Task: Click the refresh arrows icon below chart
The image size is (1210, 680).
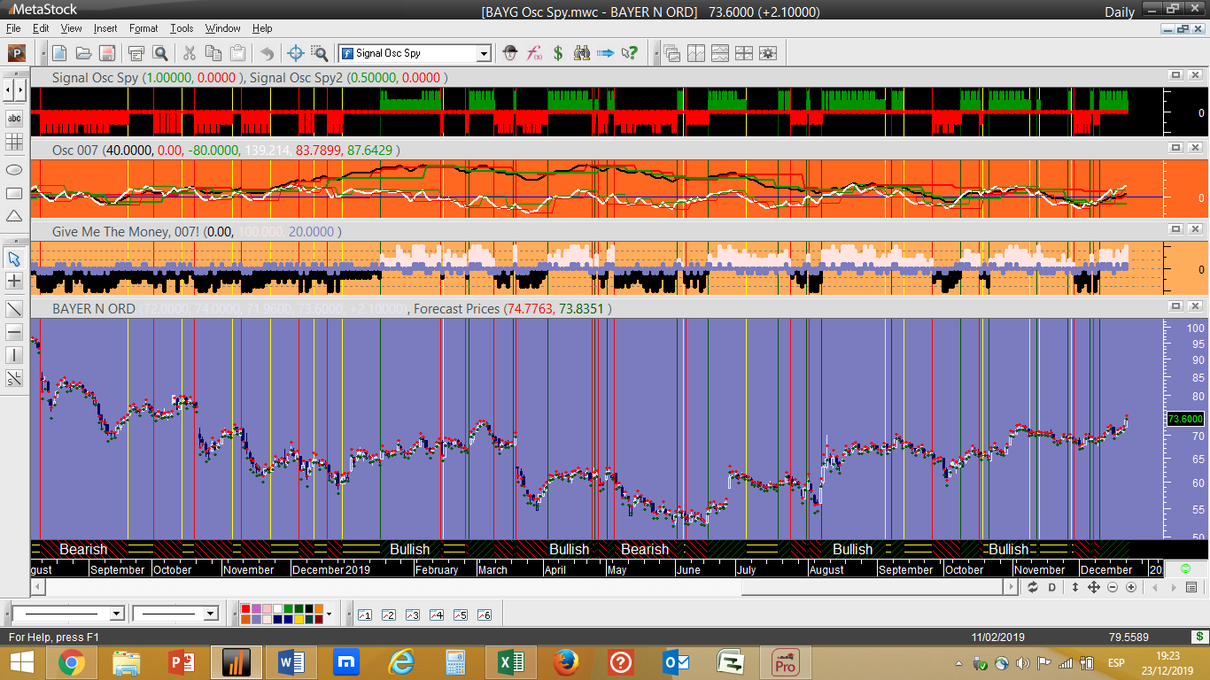Action: point(1033,588)
